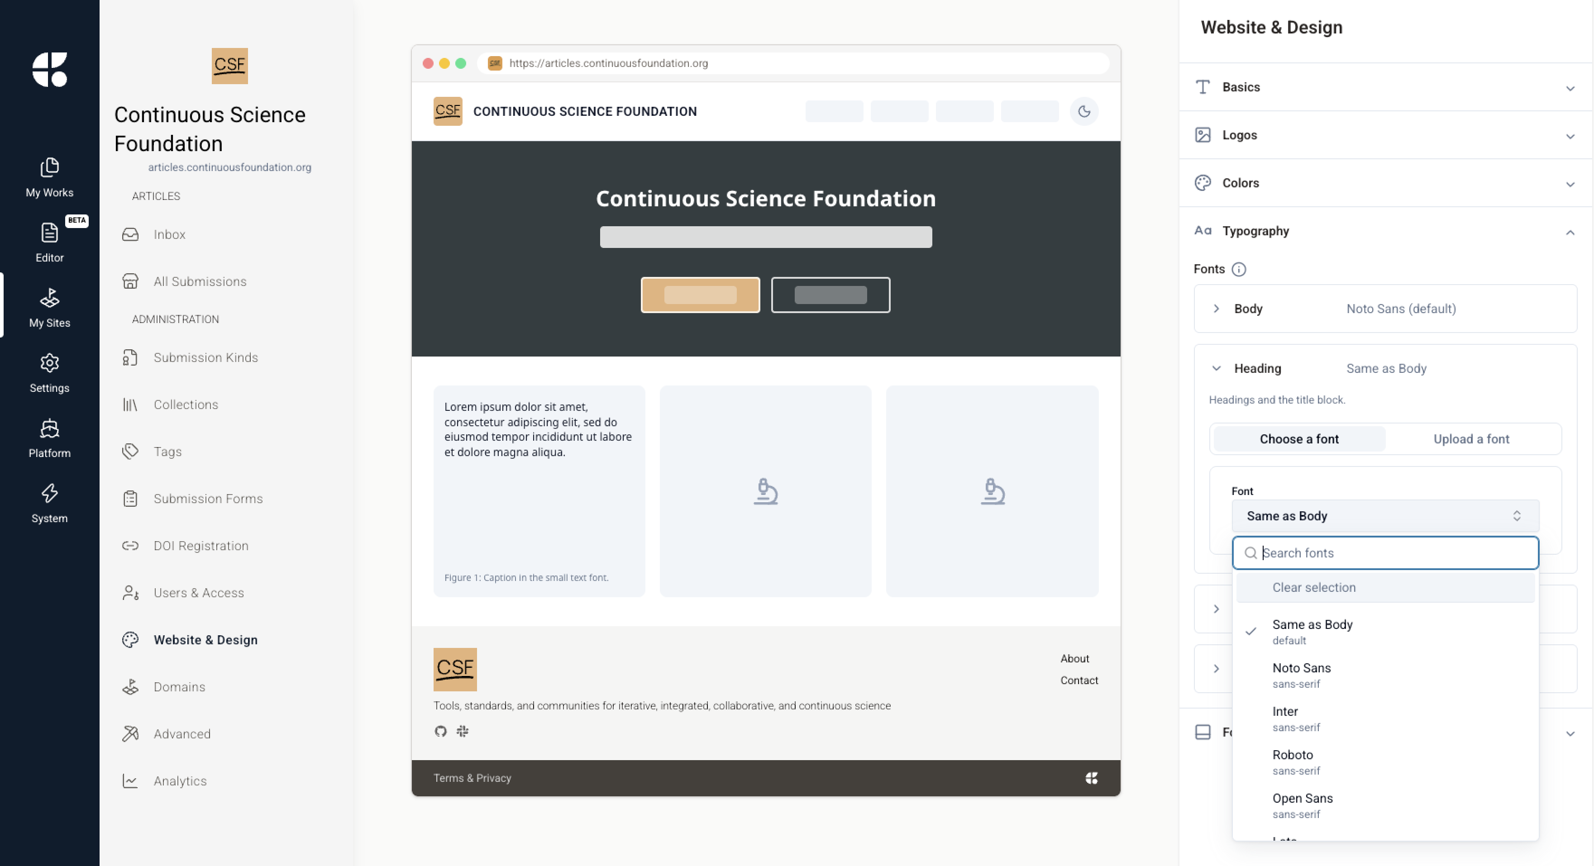Click Clear selection option

[1385, 588]
